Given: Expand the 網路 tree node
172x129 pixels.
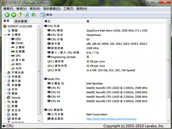Looking at the screenshot, I should coord(5,94).
